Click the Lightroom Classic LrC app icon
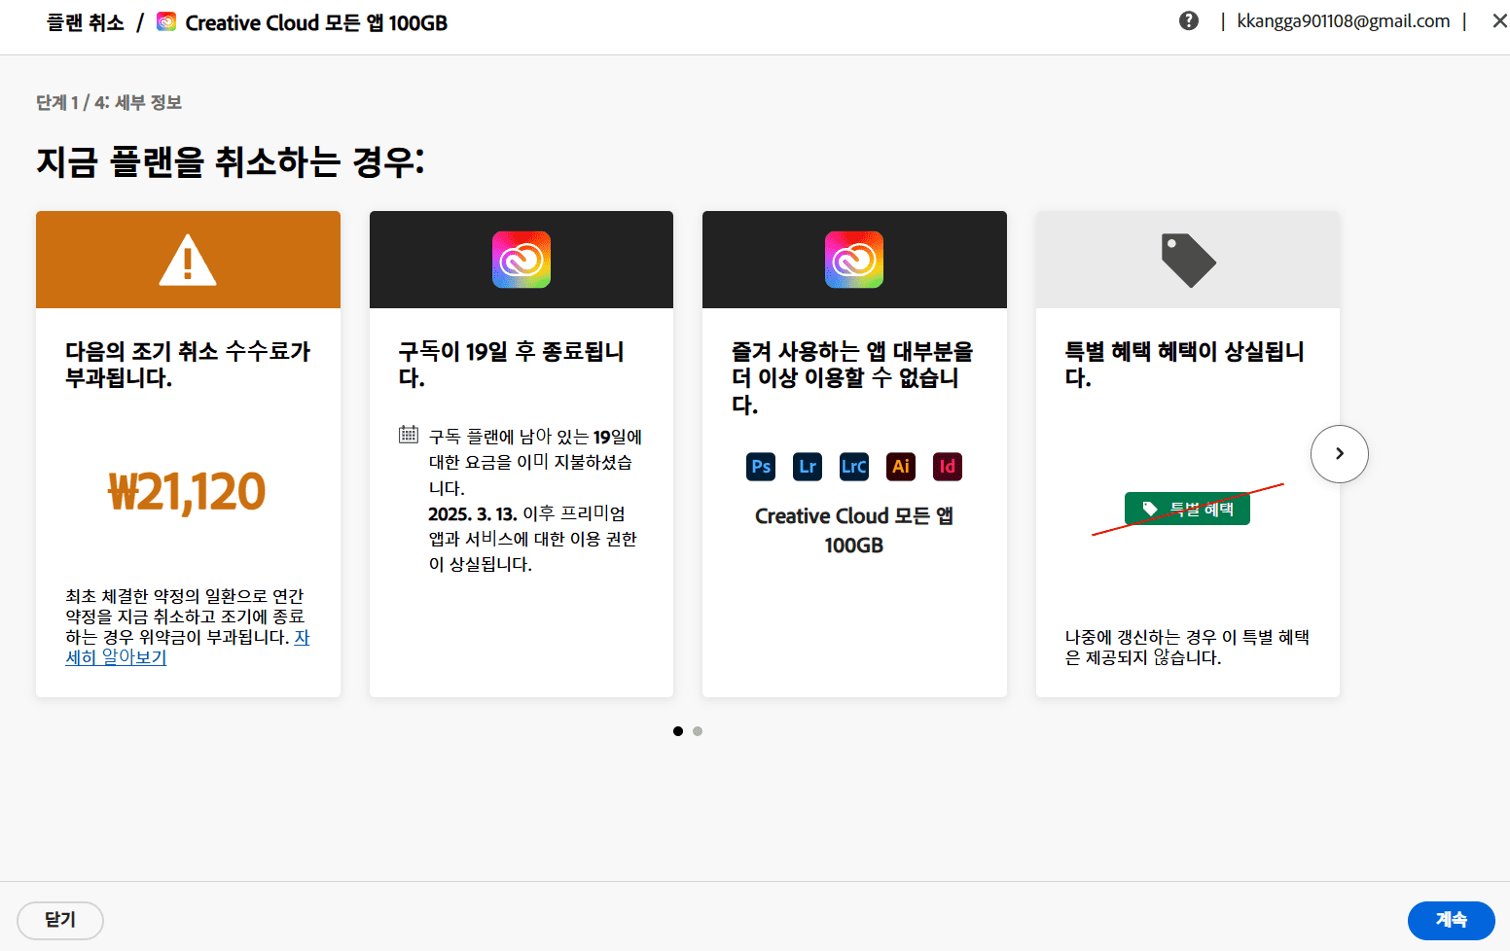 click(854, 467)
